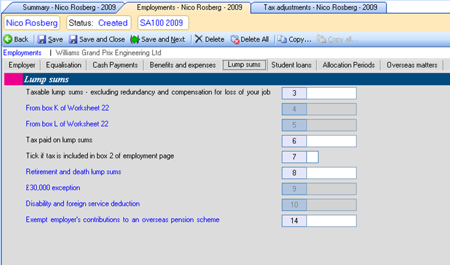The image size is (450, 265).
Task: Open Retirement and death lump sums link
Action: (x=73, y=172)
